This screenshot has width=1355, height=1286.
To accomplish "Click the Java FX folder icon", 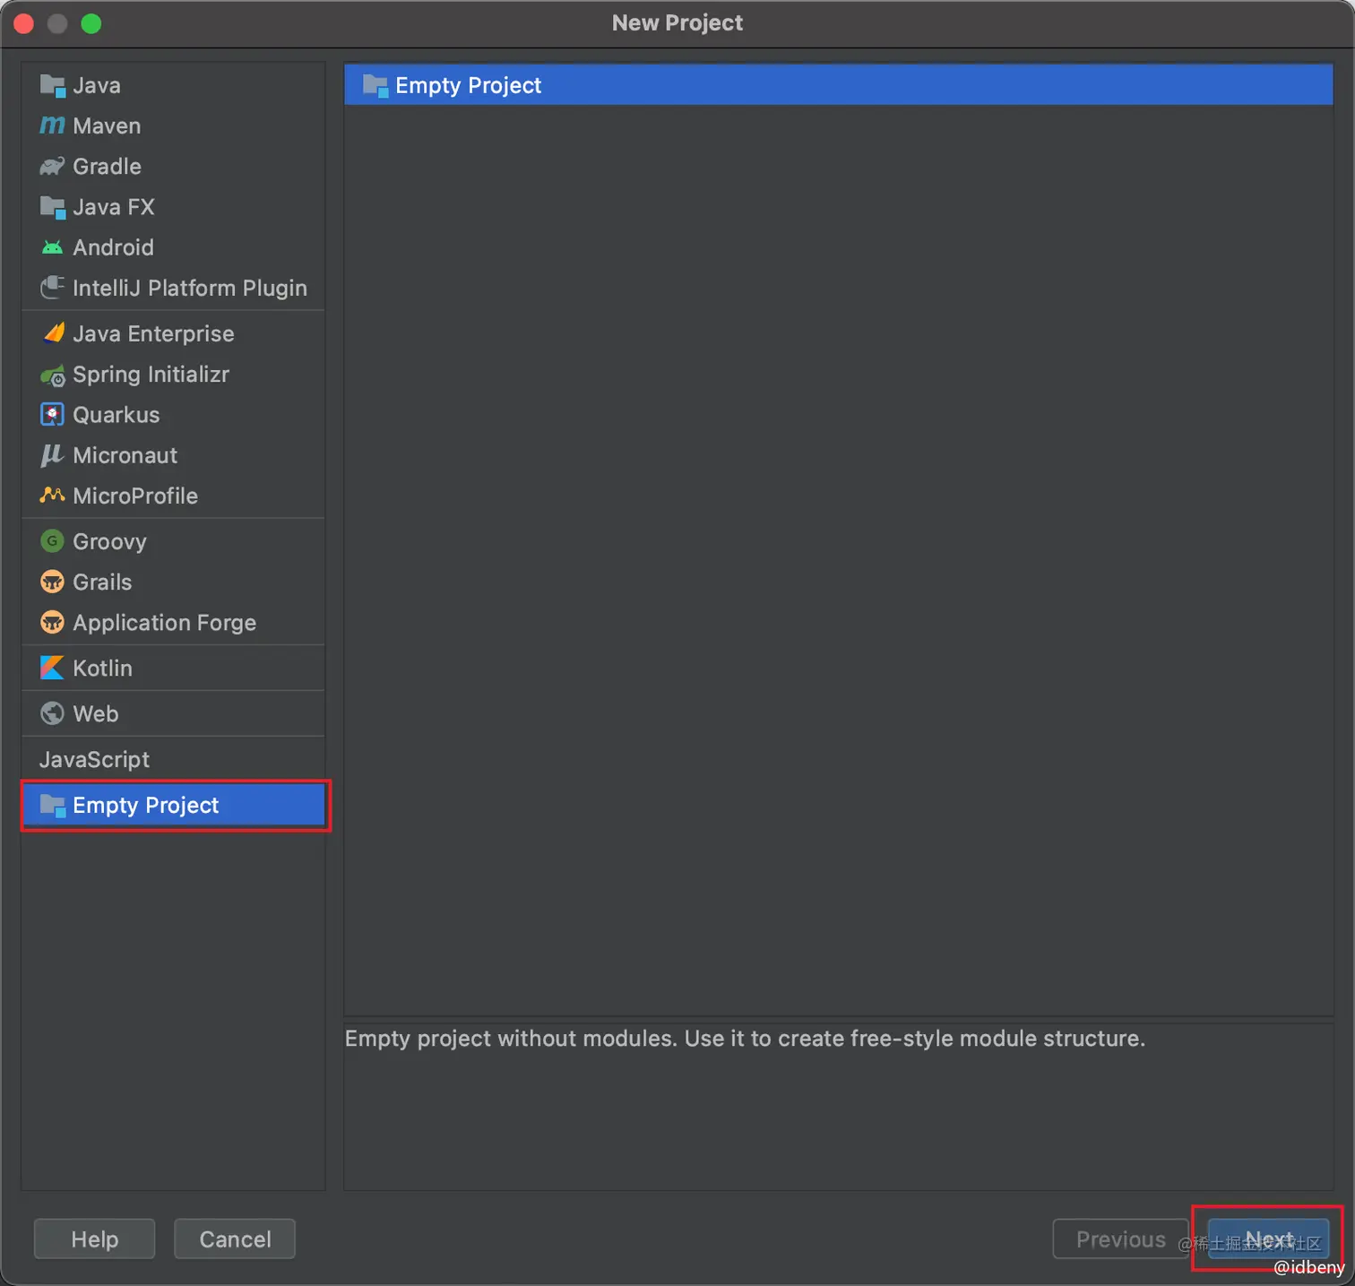I will [x=52, y=208].
